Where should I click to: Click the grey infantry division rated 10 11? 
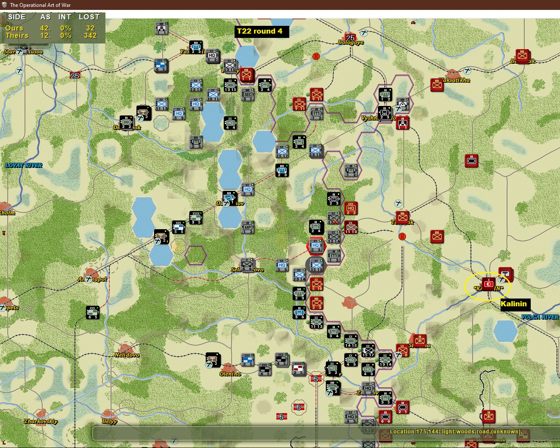click(213, 95)
